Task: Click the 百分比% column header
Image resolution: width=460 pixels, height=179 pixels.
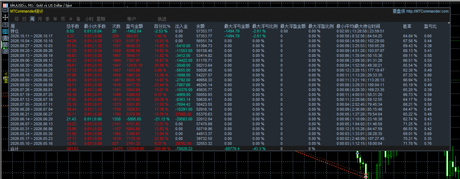Action: (162, 26)
